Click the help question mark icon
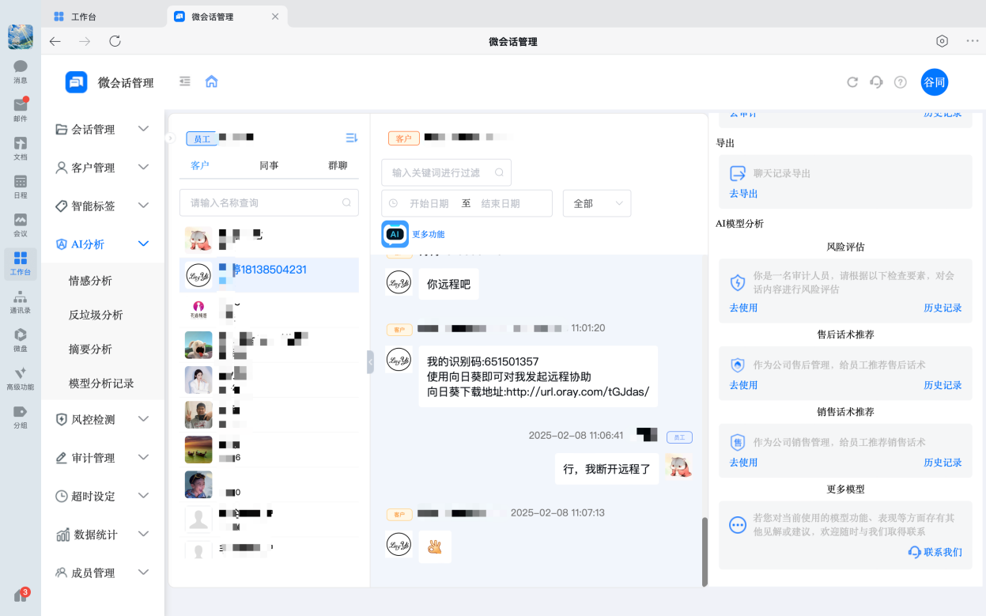 point(901,81)
